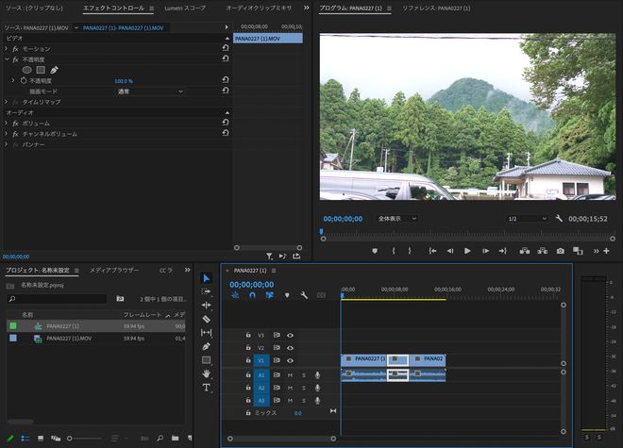Click the 不透明度 value 100.0 %
The width and height of the screenshot is (623, 448).
[124, 81]
